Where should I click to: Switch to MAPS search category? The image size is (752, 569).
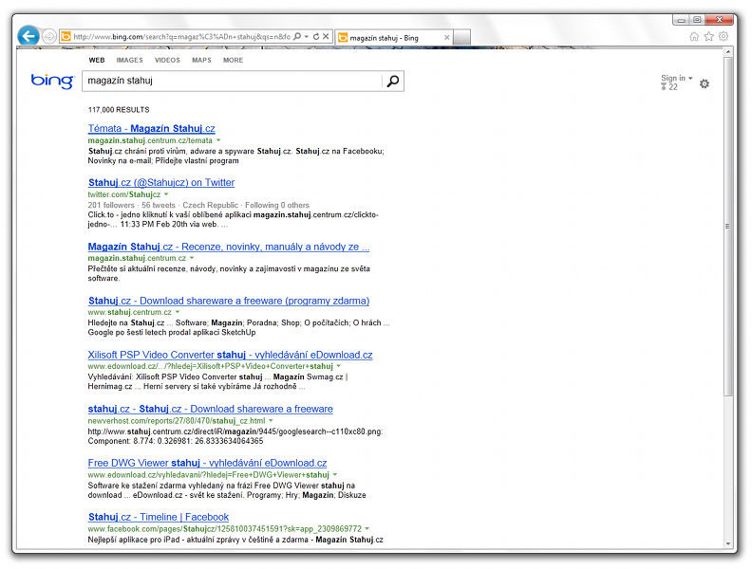(201, 60)
